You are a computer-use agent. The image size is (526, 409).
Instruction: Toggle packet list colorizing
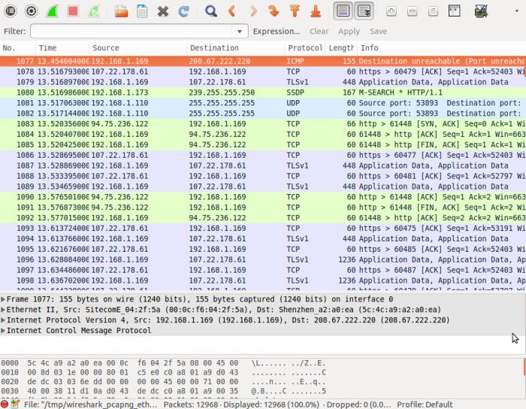pyautogui.click(x=343, y=11)
